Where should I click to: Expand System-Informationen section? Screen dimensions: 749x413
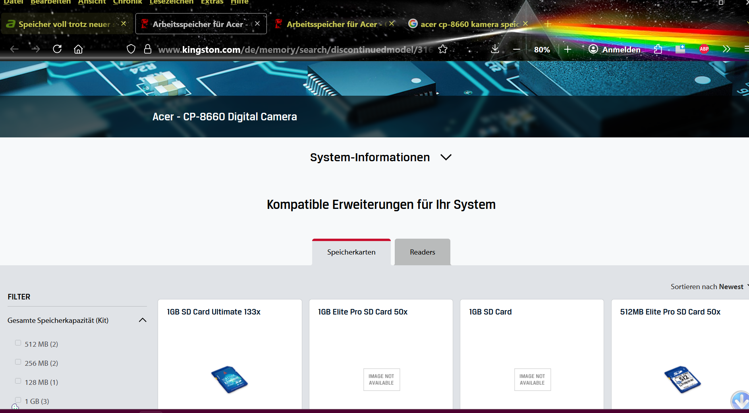coord(380,157)
